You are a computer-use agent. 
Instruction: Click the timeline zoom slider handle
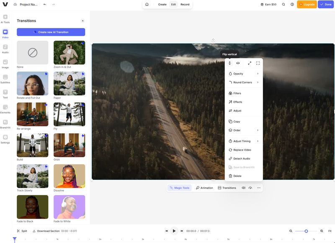pos(306,231)
